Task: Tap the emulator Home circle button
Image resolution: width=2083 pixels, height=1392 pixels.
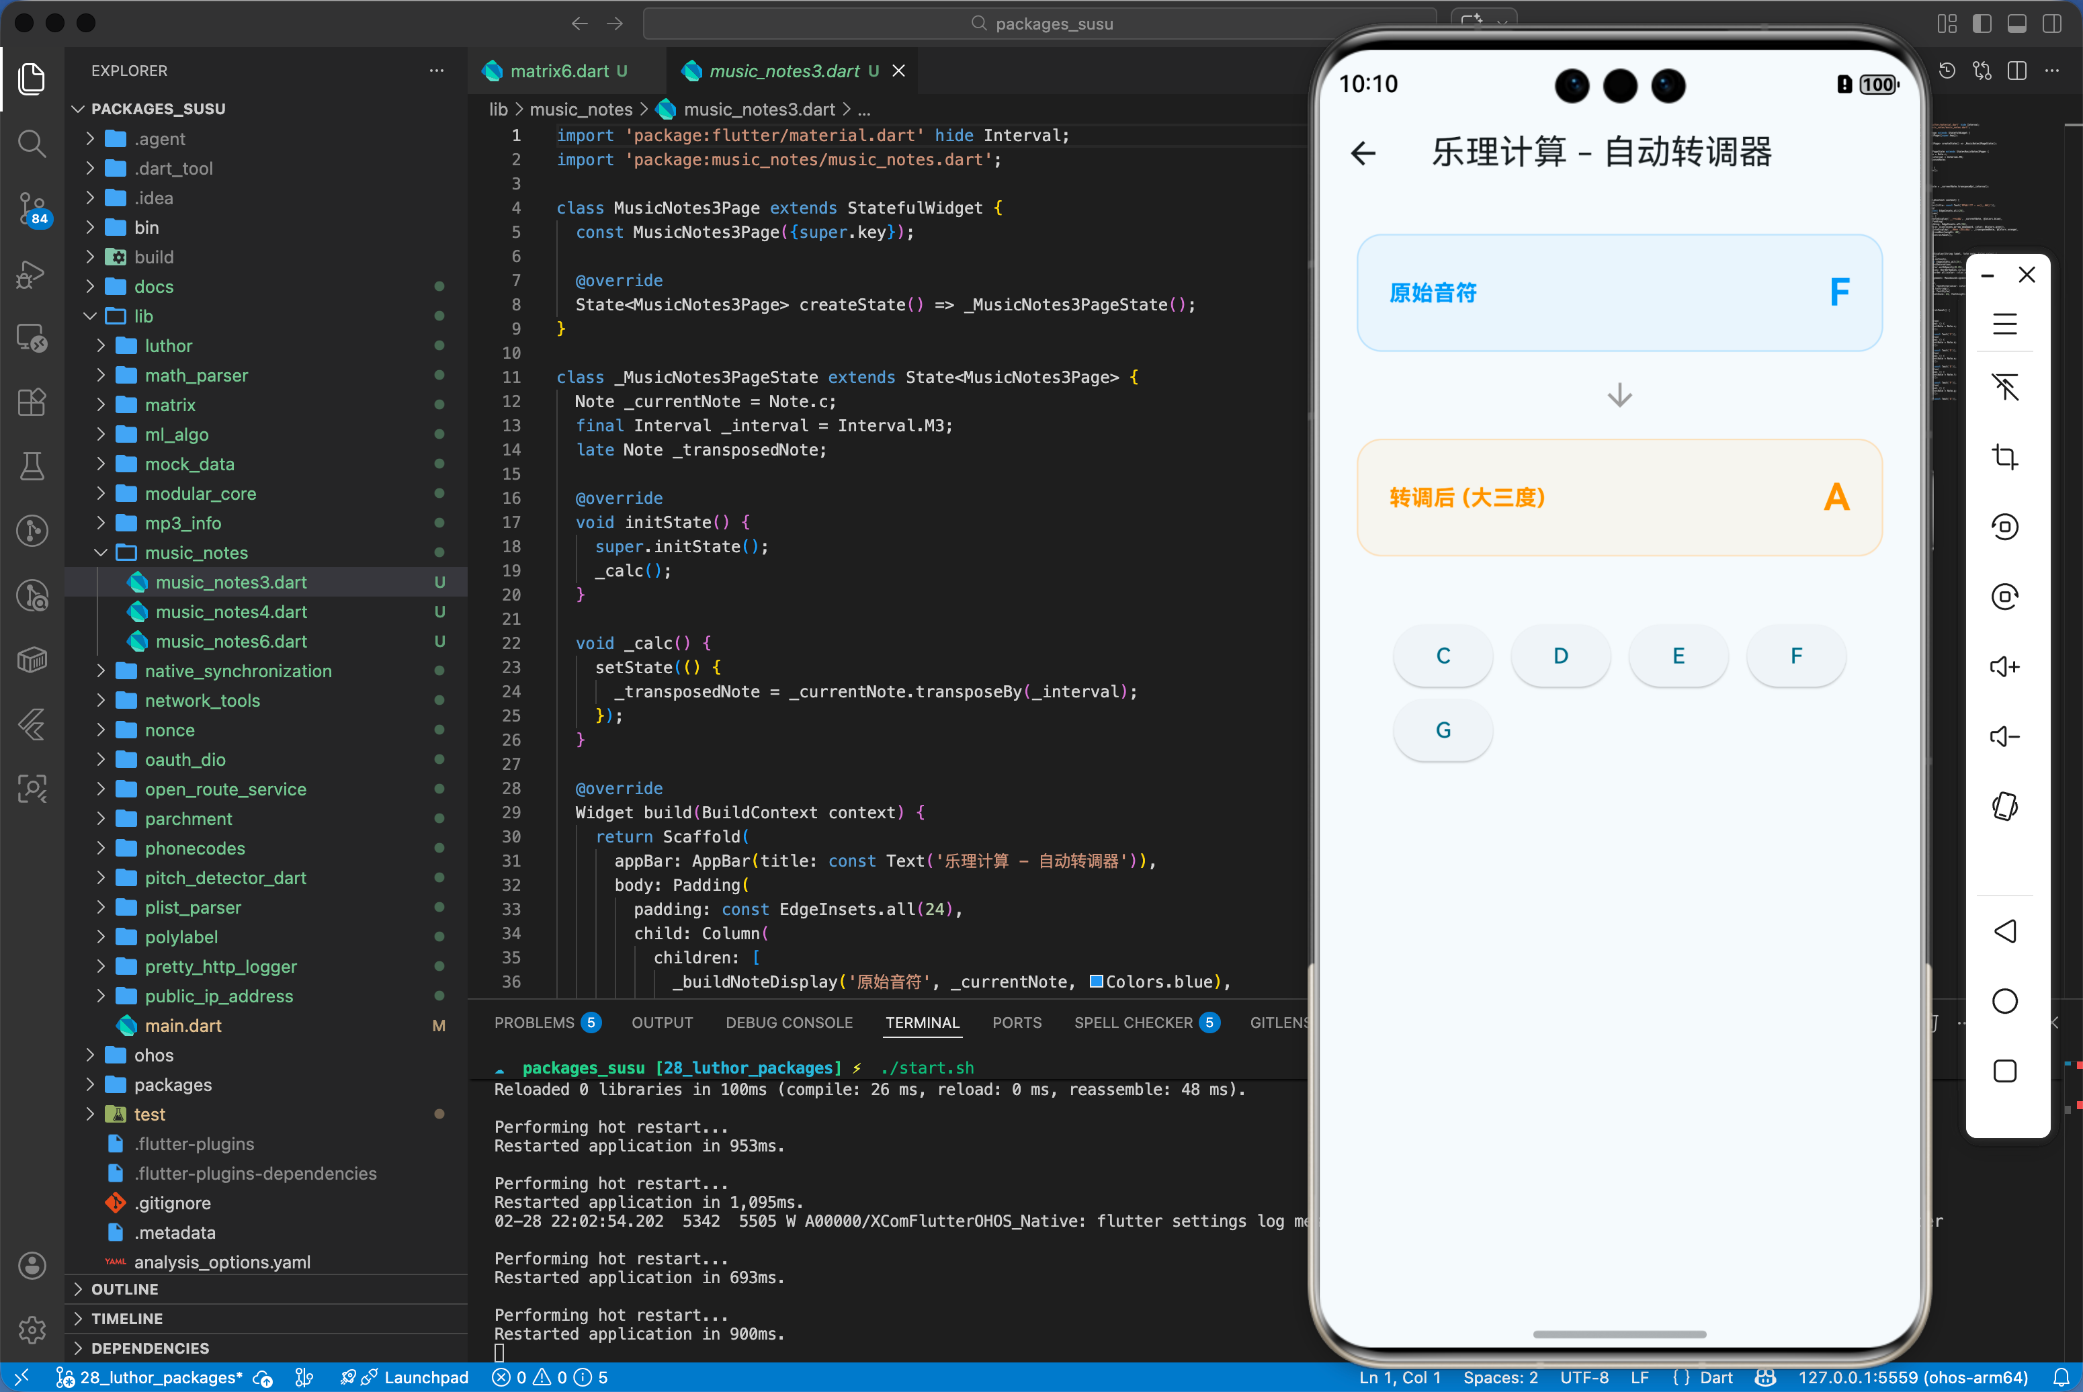Action: click(x=2006, y=1000)
